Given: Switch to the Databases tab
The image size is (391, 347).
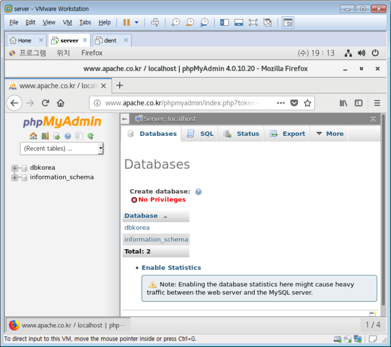Looking at the screenshot, I should [x=152, y=133].
